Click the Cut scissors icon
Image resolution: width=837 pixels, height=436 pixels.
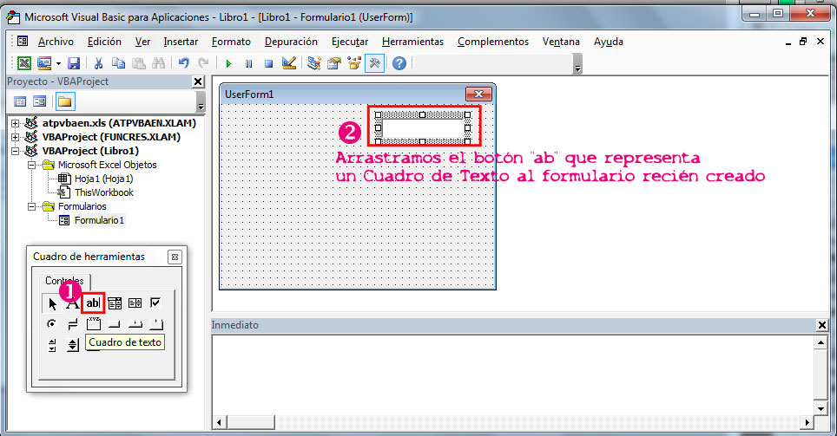pyautogui.click(x=98, y=63)
